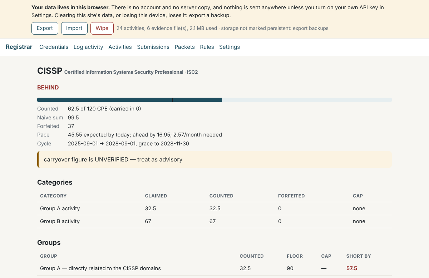Viewport: 429px width, 278px height.
Task: Click Group B activity claimed value 67
Action: 148,221
